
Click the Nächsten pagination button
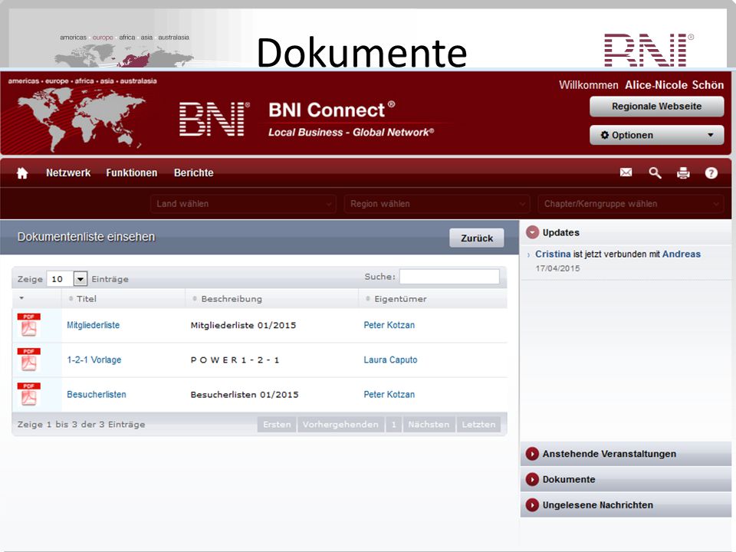pyautogui.click(x=429, y=424)
